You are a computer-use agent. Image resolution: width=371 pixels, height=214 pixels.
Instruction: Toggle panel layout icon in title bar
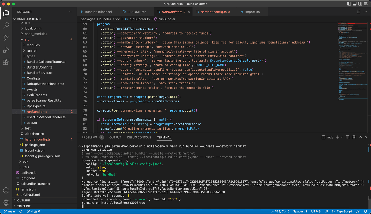(x=355, y=4)
